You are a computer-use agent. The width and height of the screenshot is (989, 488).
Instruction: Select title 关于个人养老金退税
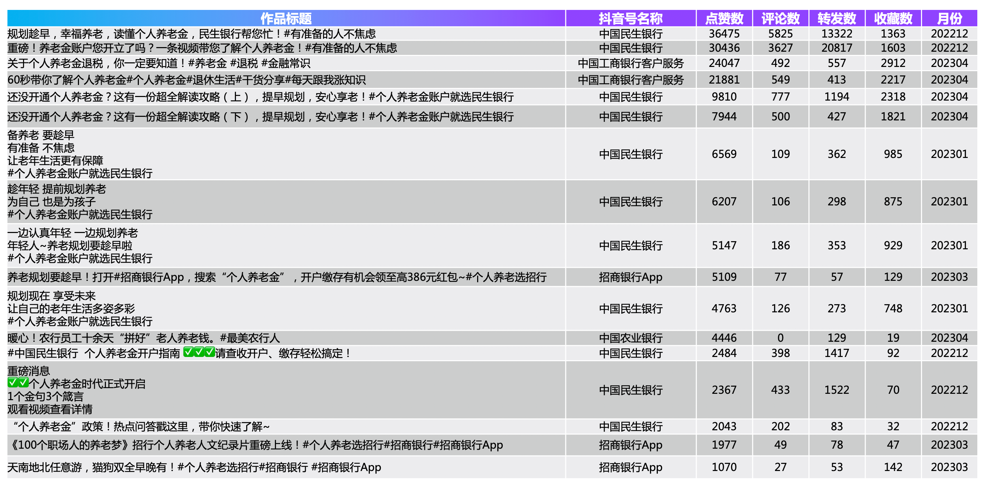[159, 63]
